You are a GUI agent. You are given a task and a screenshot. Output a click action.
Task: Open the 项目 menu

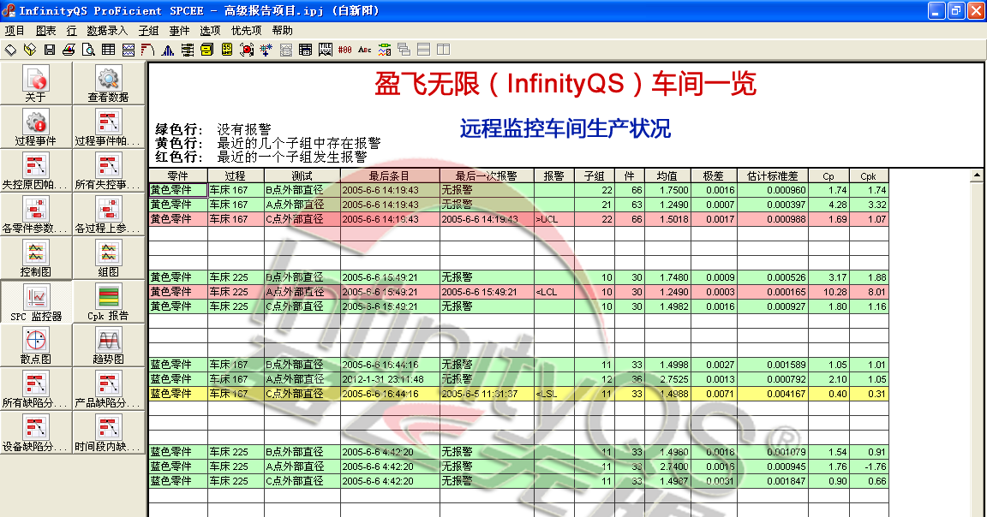(15, 30)
